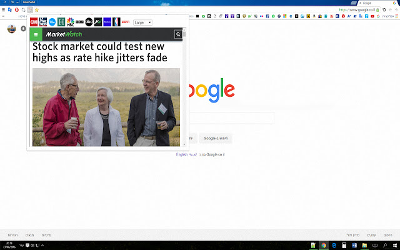Open the Fox News source icon

pos(43,22)
